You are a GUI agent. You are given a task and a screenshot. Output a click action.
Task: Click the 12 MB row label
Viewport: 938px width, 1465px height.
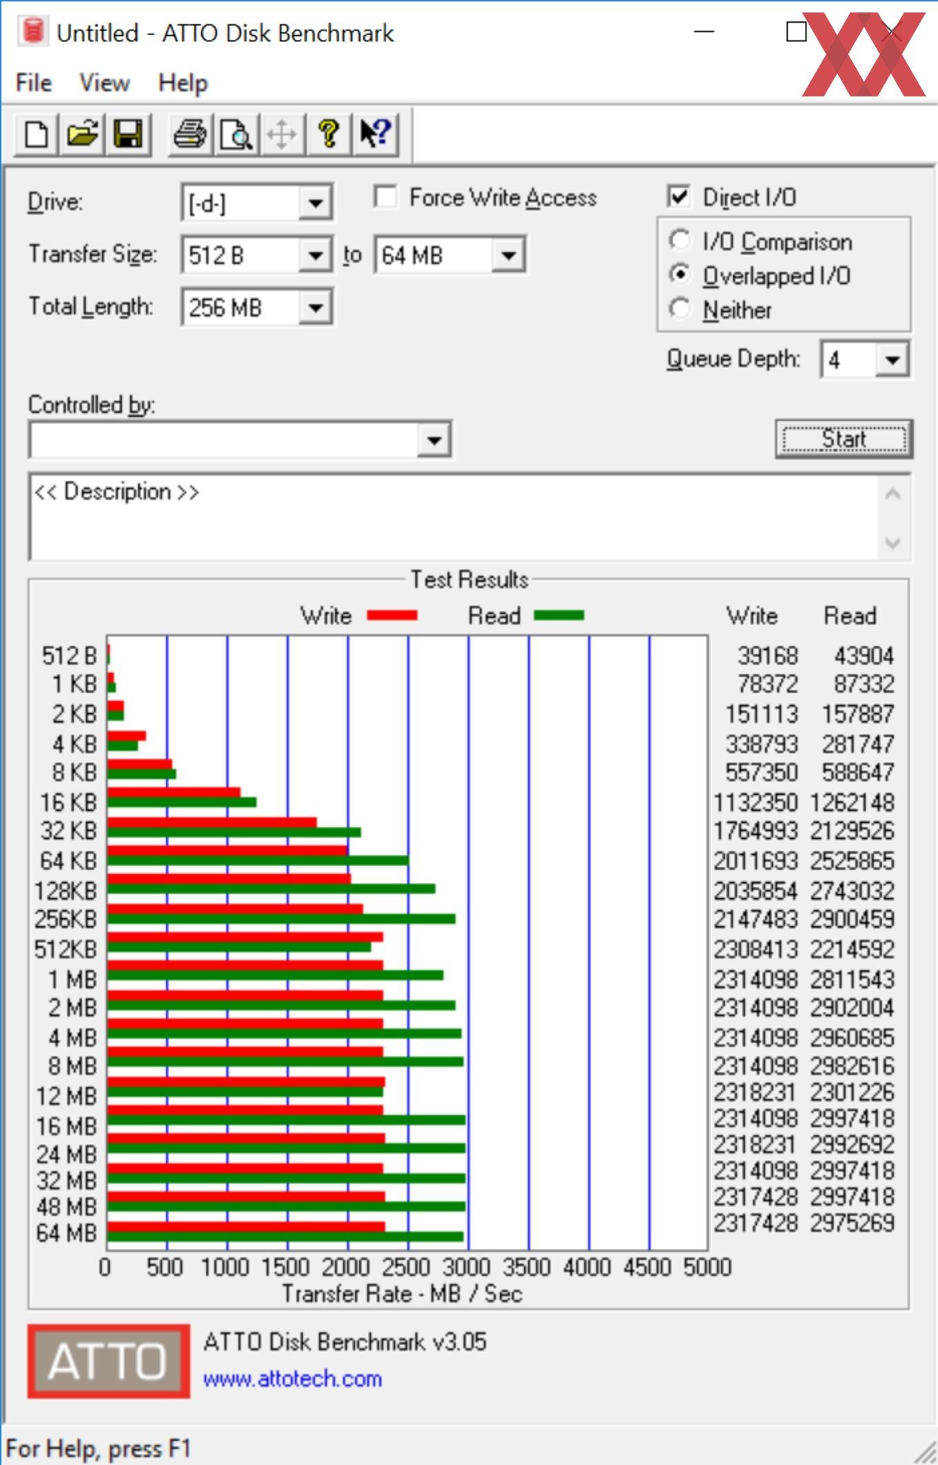(x=66, y=1096)
